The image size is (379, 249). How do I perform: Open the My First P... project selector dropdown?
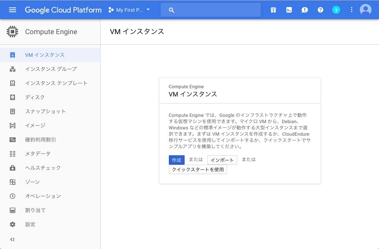(x=129, y=10)
